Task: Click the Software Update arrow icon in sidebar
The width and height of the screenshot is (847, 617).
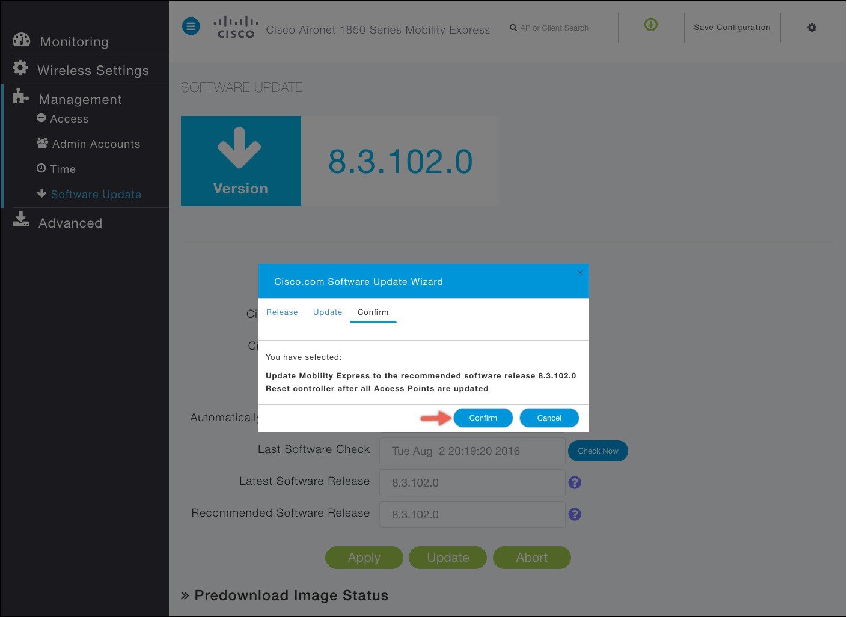Action: coord(41,193)
